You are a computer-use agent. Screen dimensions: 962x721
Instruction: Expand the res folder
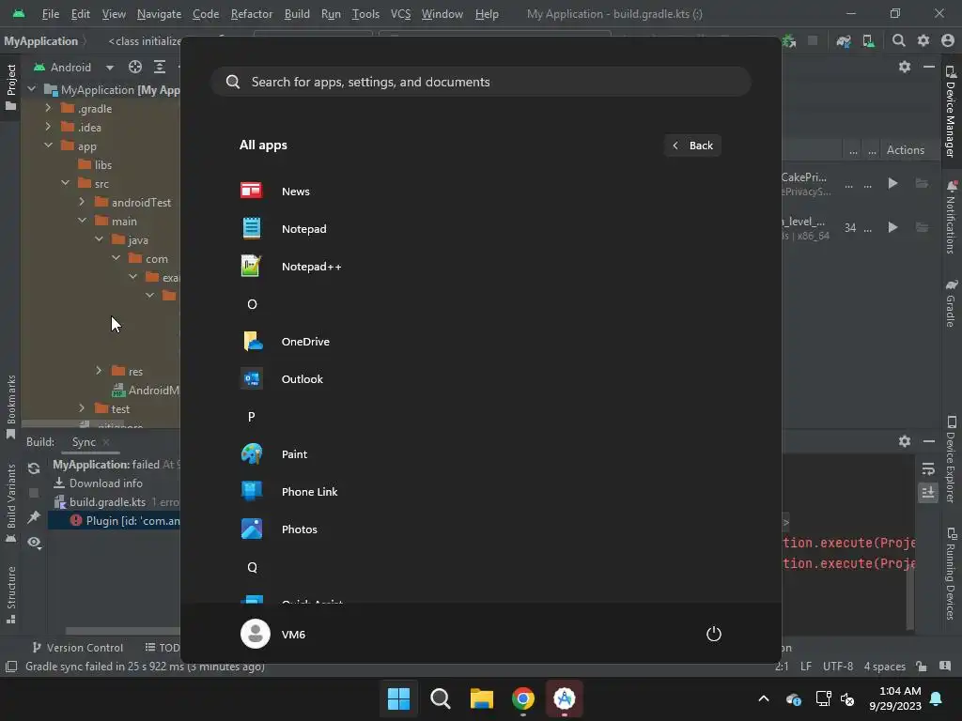click(x=99, y=370)
